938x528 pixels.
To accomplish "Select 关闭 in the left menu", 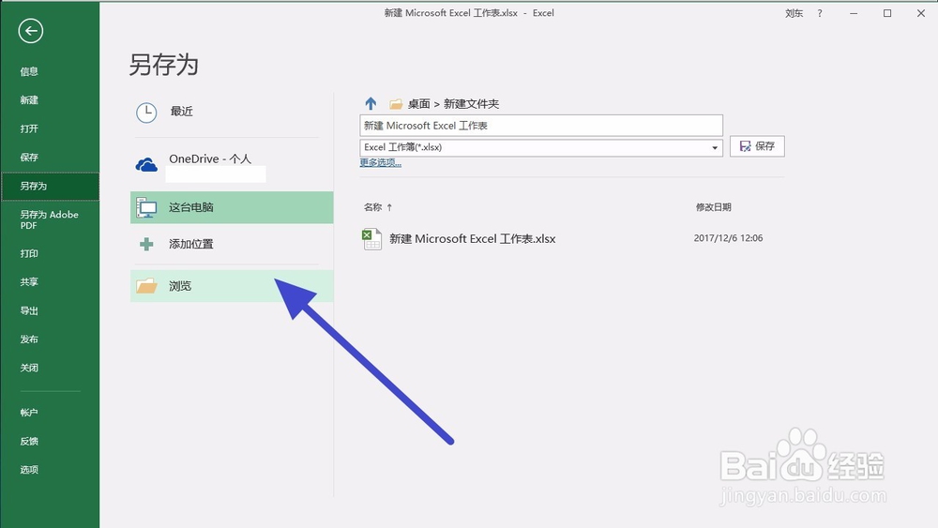I will [29, 368].
